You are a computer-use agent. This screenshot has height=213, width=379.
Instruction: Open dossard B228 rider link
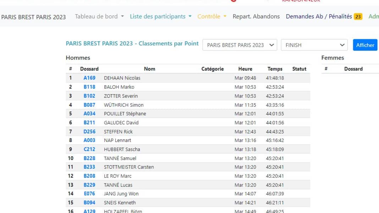[89, 158]
